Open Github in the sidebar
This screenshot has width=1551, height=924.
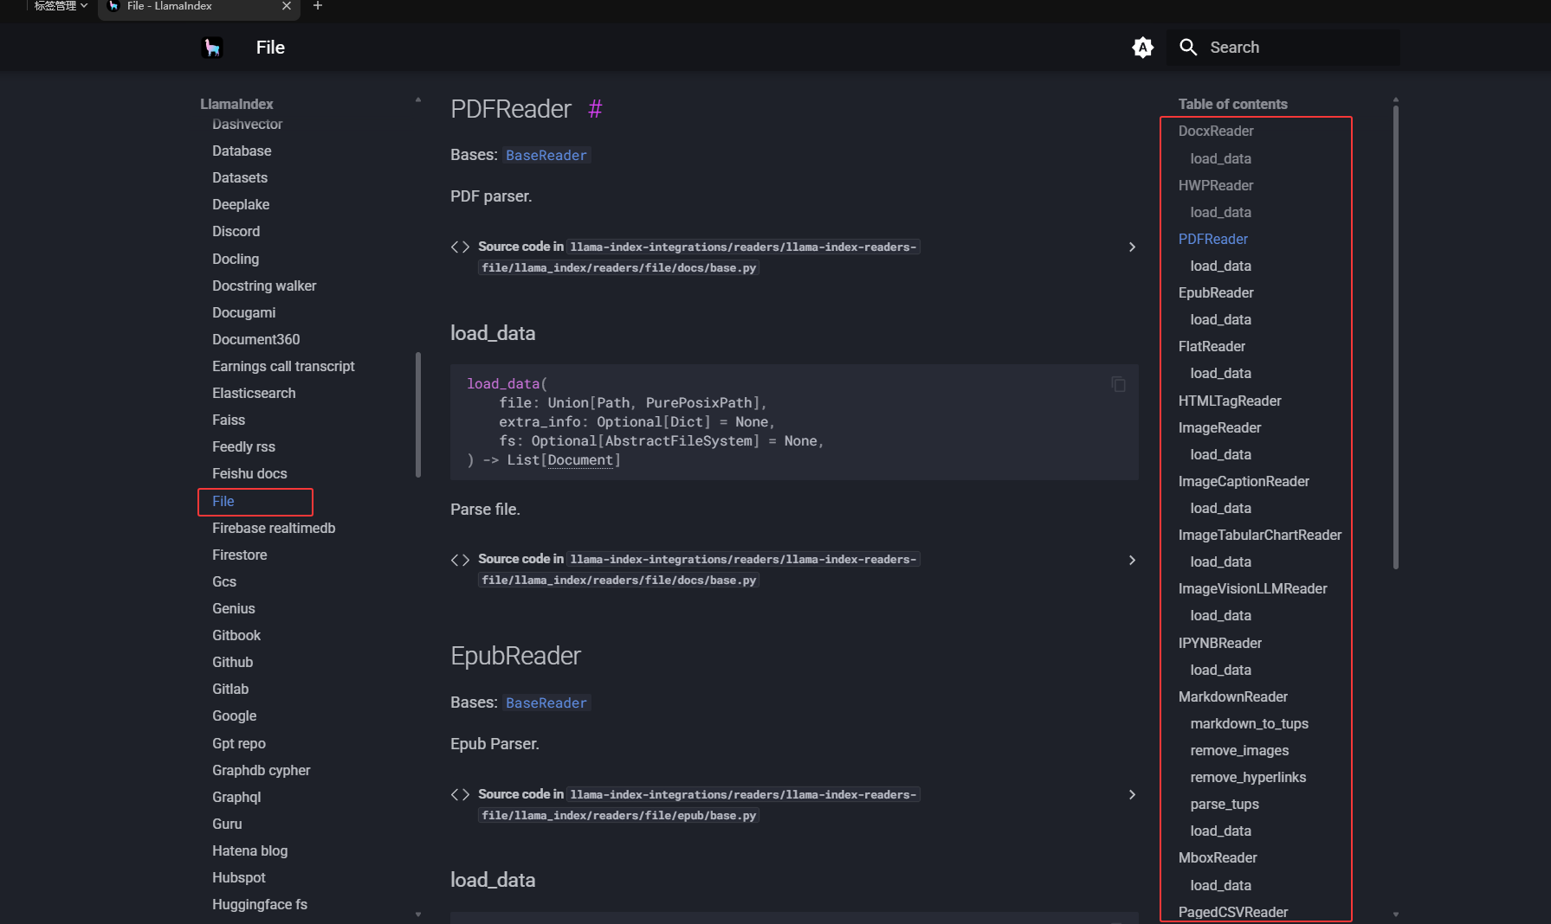pyautogui.click(x=233, y=662)
